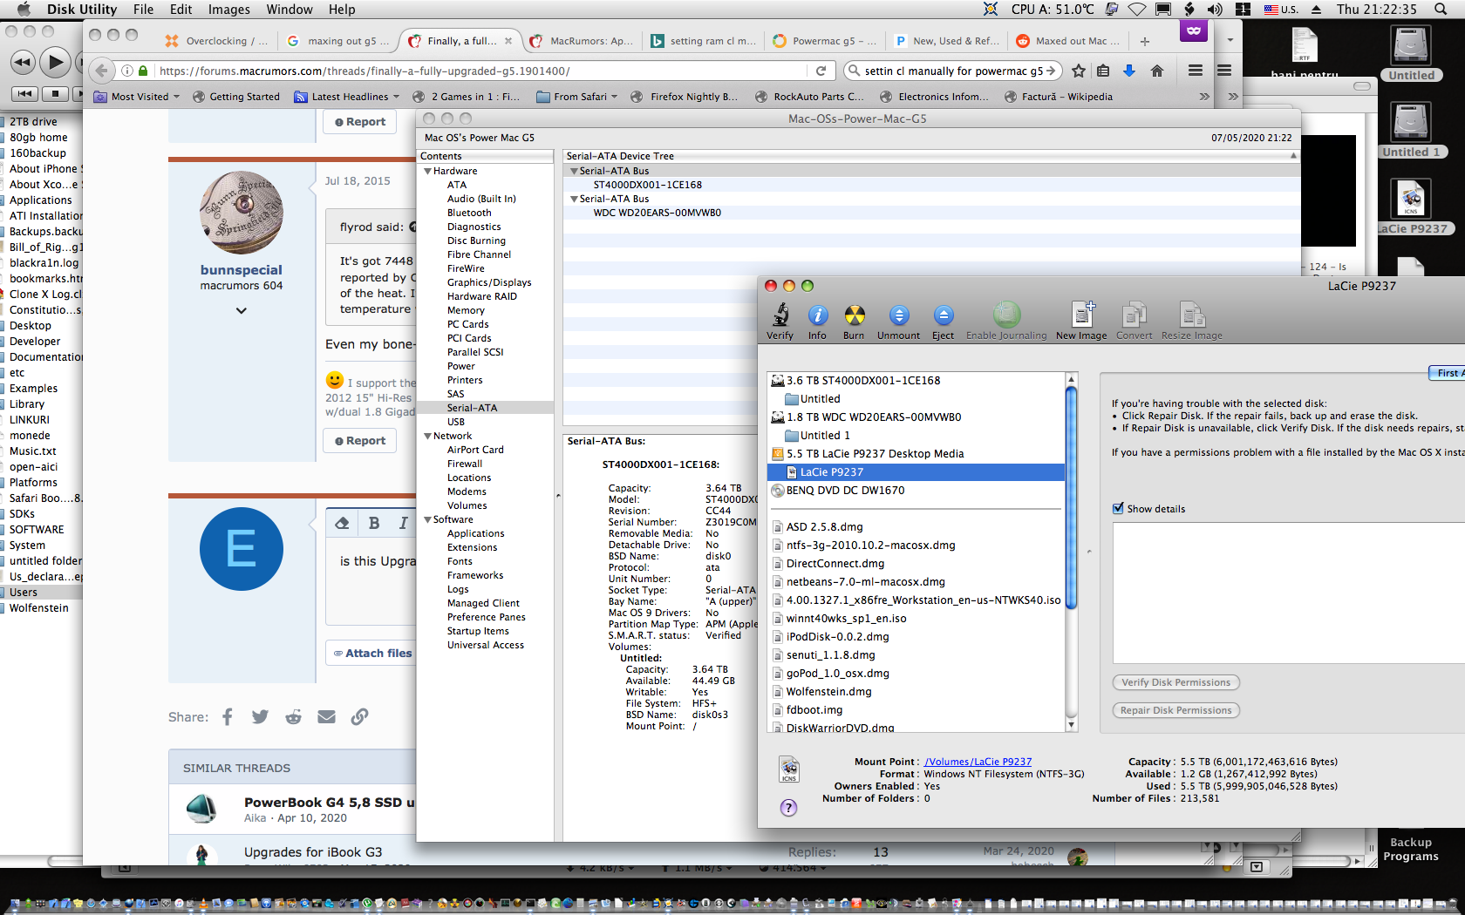The height and width of the screenshot is (915, 1465).
Task: Open Latest Headlines bookmarks dropdown
Action: [x=347, y=97]
